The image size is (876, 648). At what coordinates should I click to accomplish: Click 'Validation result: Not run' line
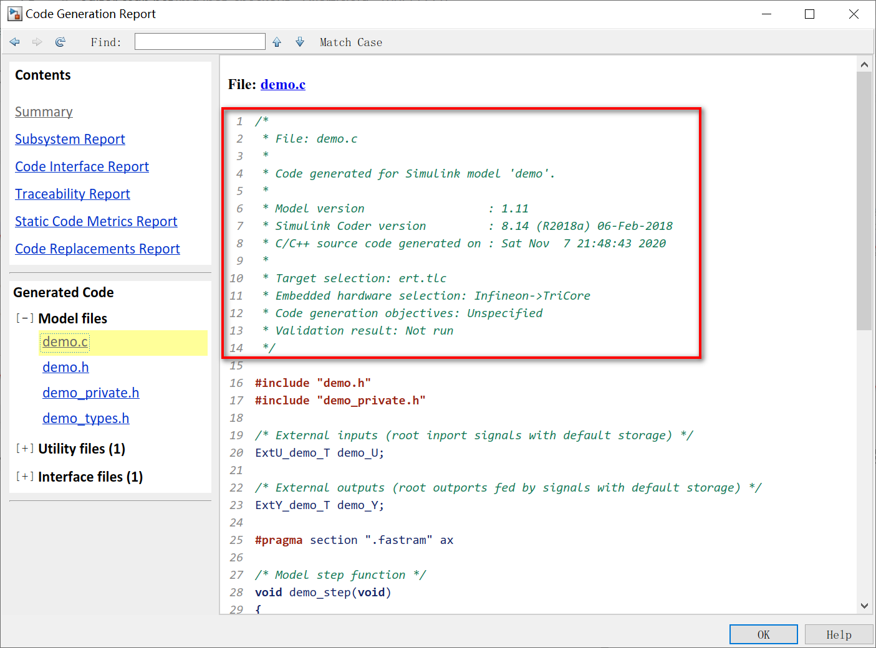(358, 330)
